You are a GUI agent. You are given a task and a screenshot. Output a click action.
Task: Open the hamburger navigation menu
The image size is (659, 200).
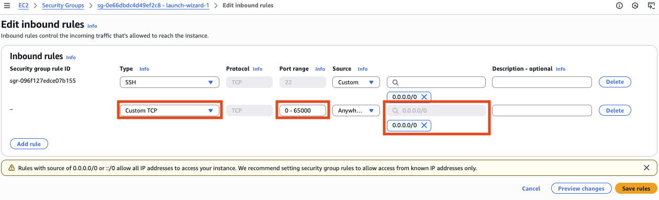click(7, 5)
